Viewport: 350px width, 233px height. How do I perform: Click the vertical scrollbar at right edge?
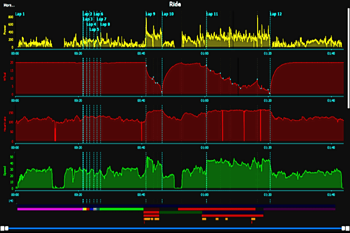point(349,58)
